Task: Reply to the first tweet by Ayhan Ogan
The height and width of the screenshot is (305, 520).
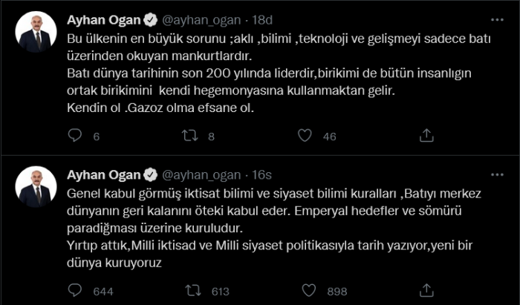Action: point(75,136)
